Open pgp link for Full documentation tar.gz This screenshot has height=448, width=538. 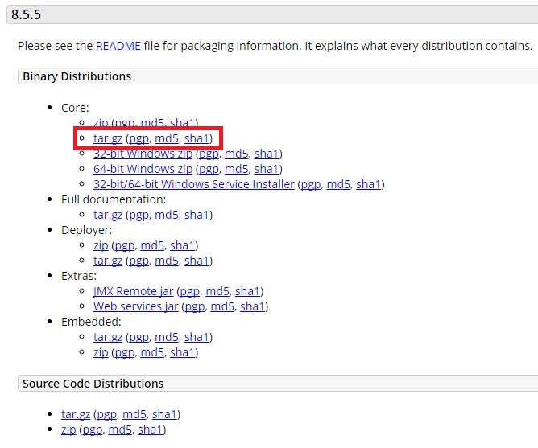tap(139, 215)
